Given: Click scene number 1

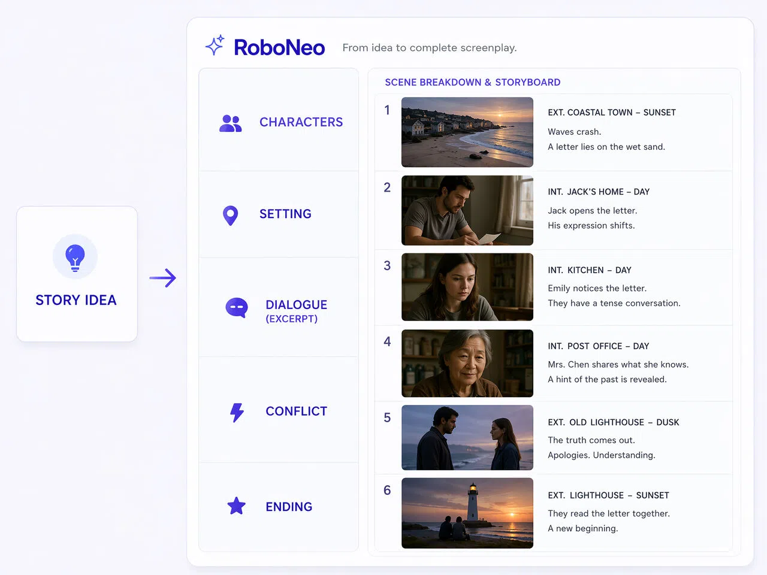Looking at the screenshot, I should (x=387, y=110).
